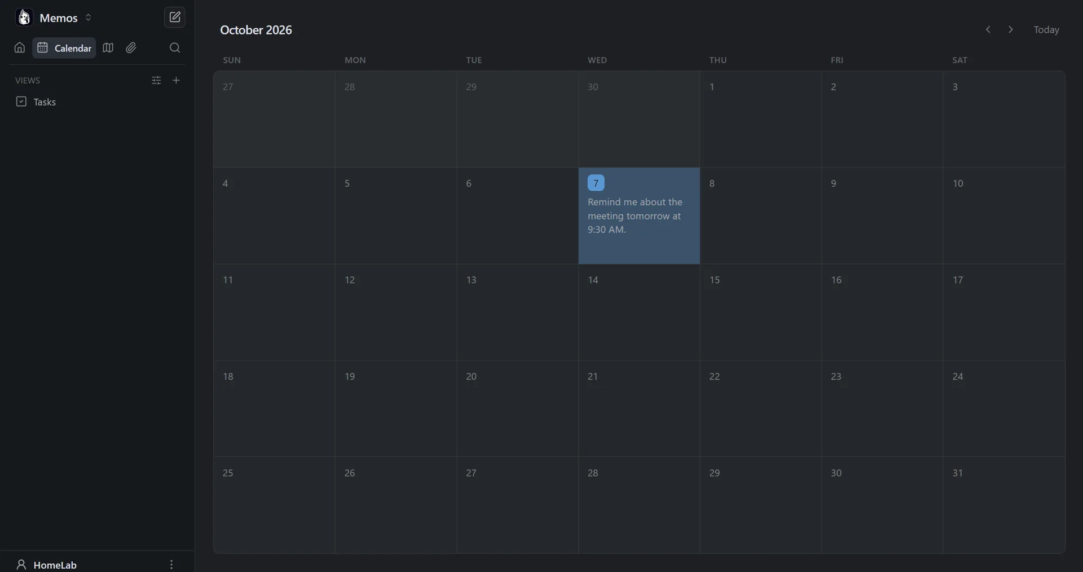Viewport: 1083px width, 572px height.
Task: Open the Tasks view
Action: [97, 102]
